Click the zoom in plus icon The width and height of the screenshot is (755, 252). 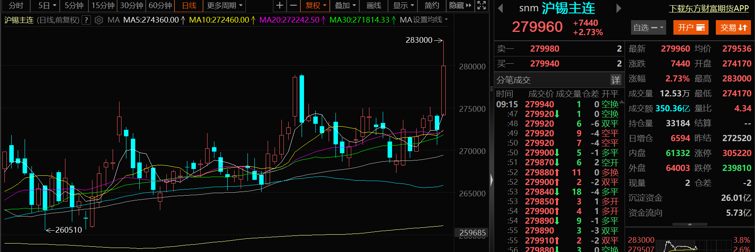tap(279, 5)
